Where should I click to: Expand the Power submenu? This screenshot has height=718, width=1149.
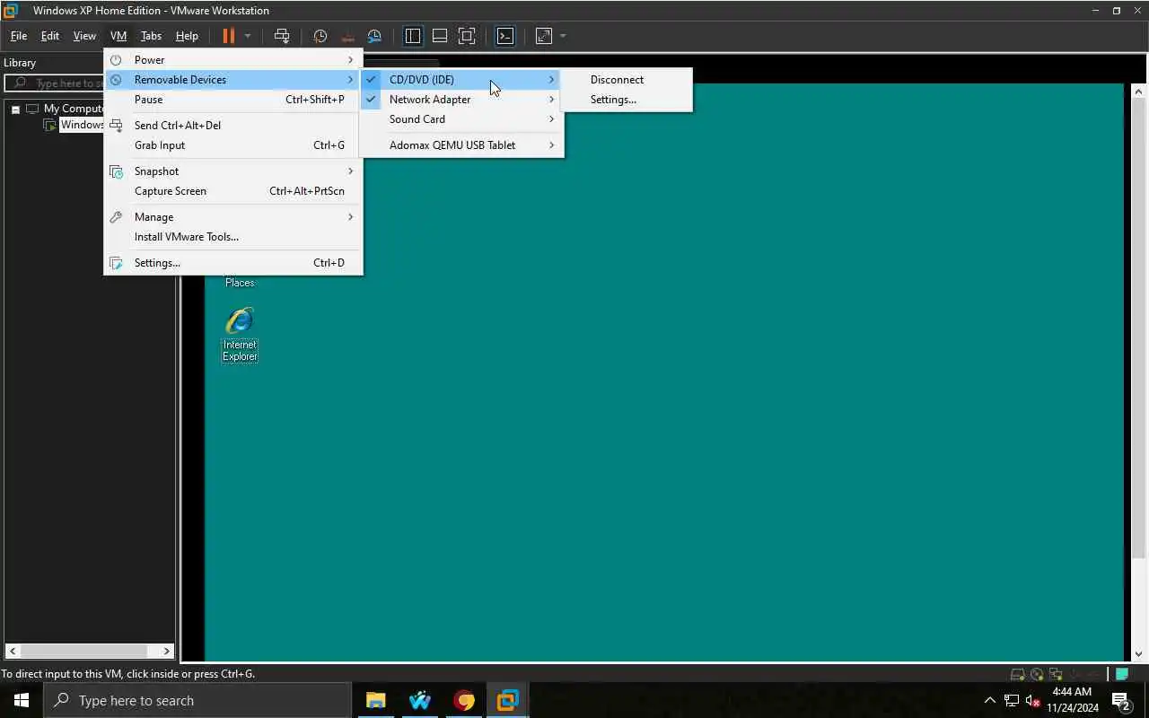click(x=233, y=59)
